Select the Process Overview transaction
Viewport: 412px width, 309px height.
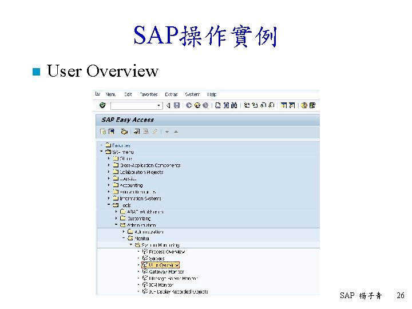pyautogui.click(x=164, y=252)
